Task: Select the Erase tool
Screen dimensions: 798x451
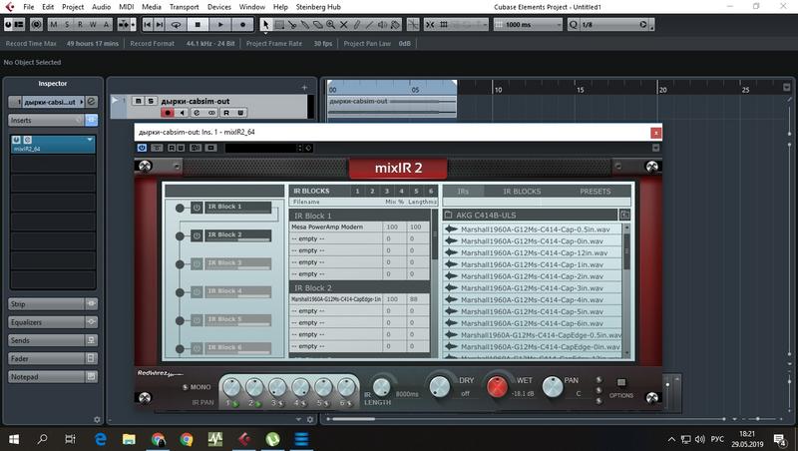Action: (x=317, y=24)
